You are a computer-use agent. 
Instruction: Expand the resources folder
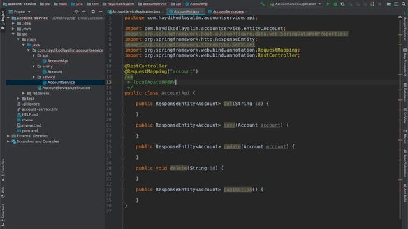24,94
